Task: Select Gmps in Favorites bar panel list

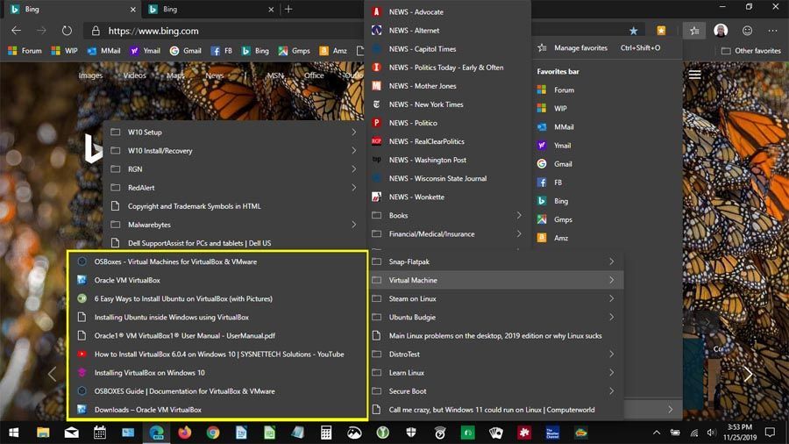Action: tap(607, 219)
